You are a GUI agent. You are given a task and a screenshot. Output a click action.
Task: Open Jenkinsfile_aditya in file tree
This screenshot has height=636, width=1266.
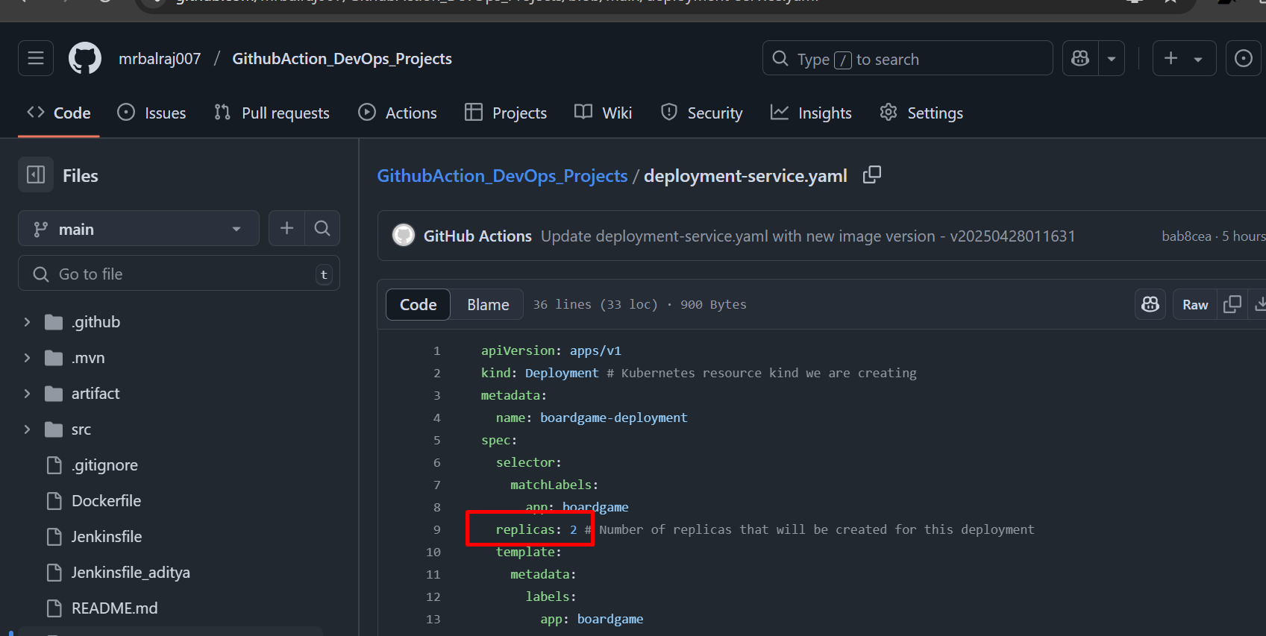coord(131,573)
